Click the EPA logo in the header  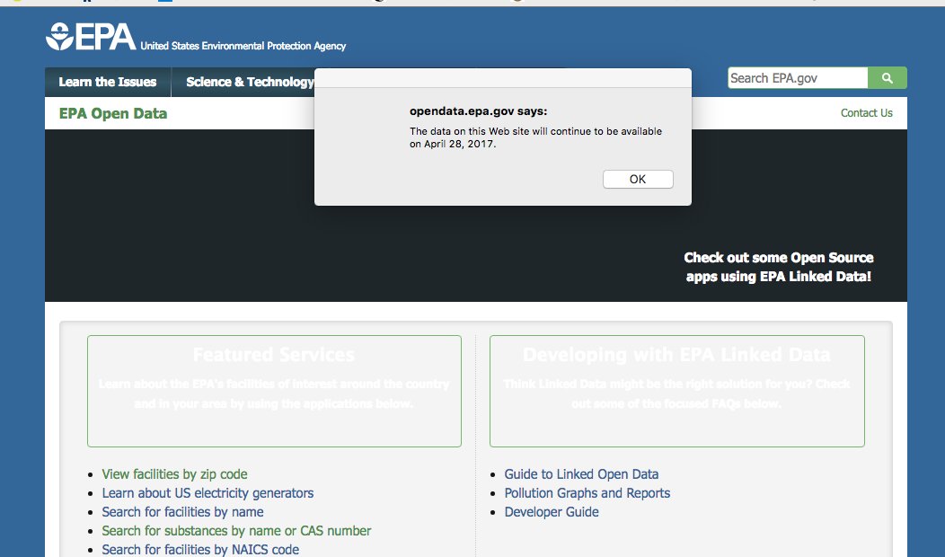coord(92,38)
